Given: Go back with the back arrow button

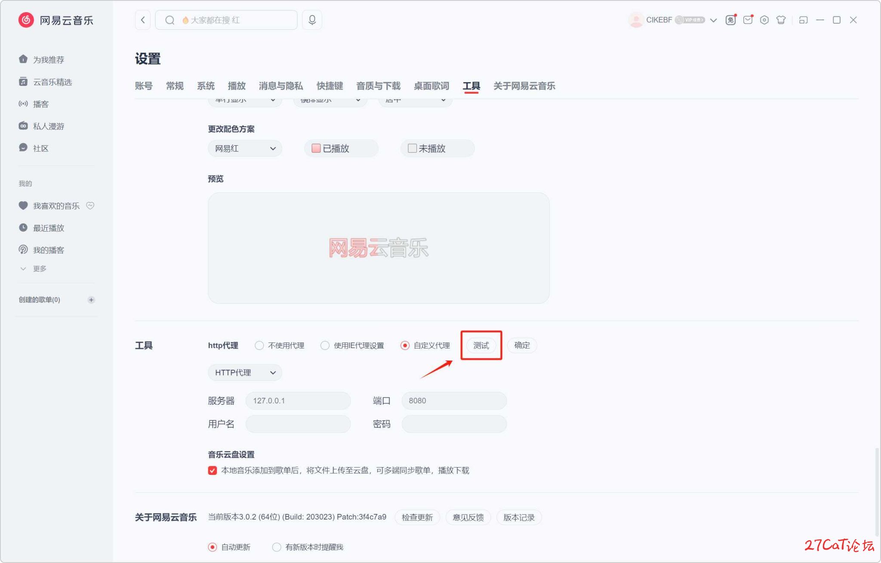Looking at the screenshot, I should click(143, 20).
